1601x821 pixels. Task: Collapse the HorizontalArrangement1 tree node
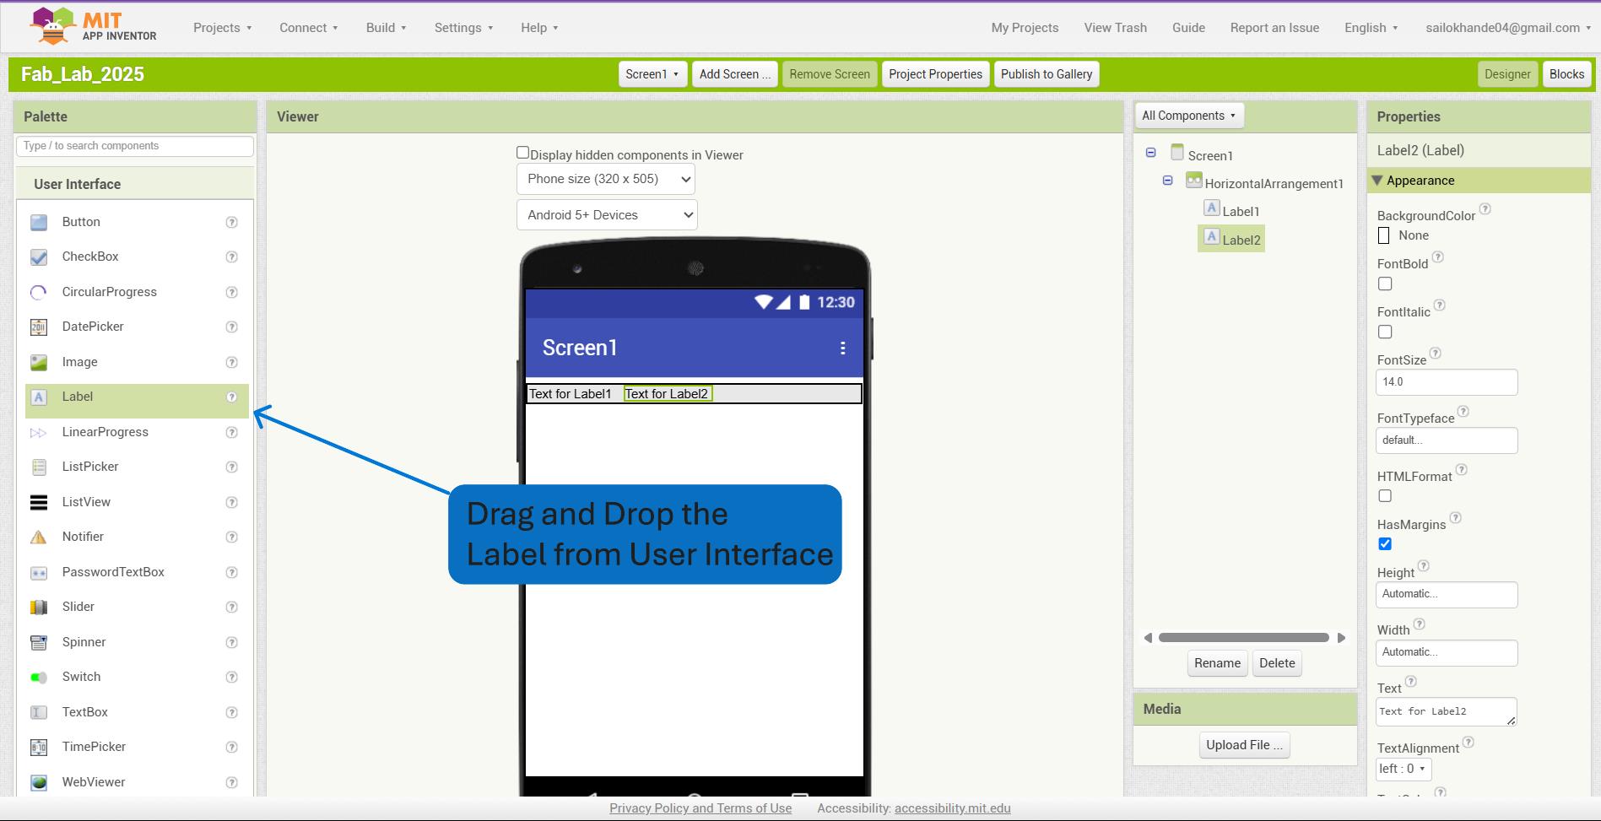pos(1167,181)
